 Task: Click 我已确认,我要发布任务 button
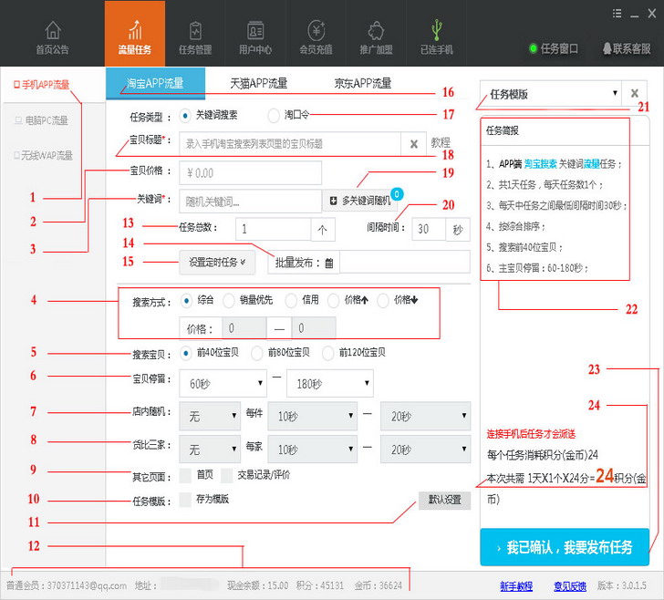tap(565, 547)
